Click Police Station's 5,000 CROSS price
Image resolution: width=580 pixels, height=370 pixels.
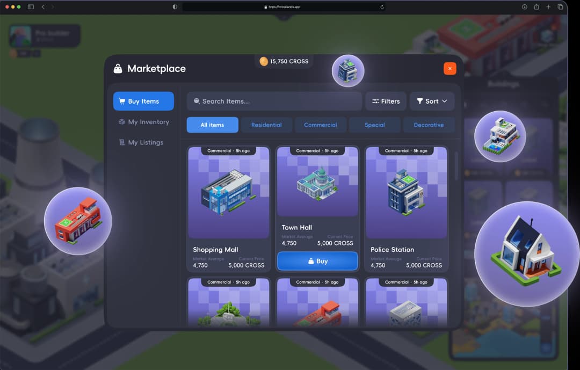tap(424, 265)
